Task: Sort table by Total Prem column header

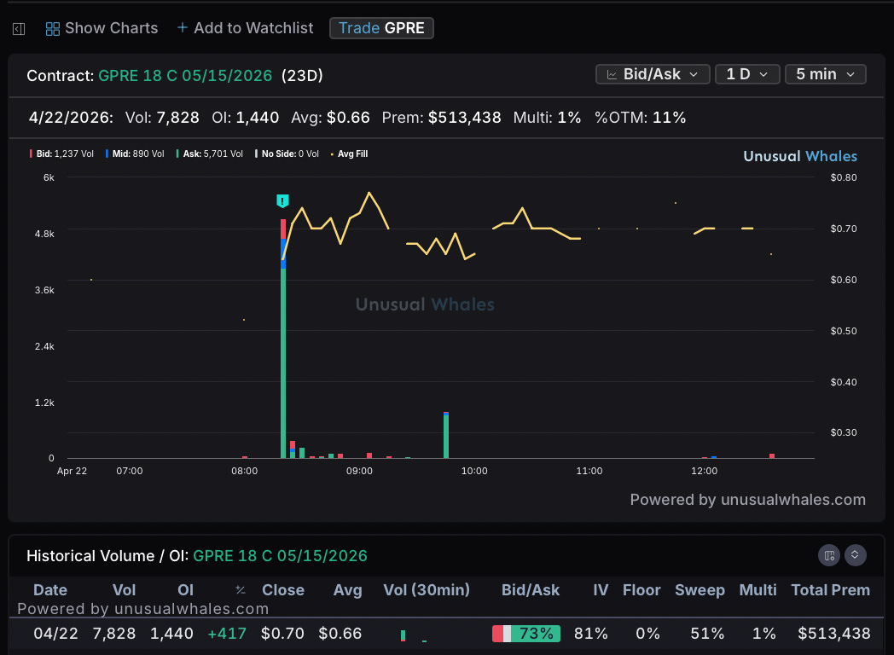Action: coord(831,590)
